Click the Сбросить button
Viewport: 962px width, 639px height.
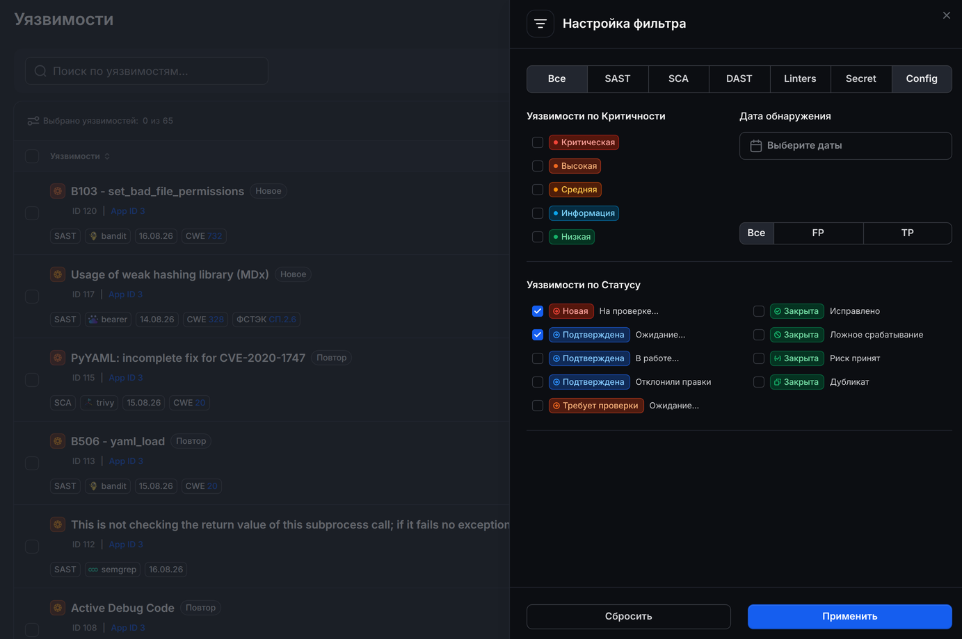(x=629, y=617)
